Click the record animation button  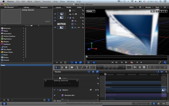[x=132, y=62]
